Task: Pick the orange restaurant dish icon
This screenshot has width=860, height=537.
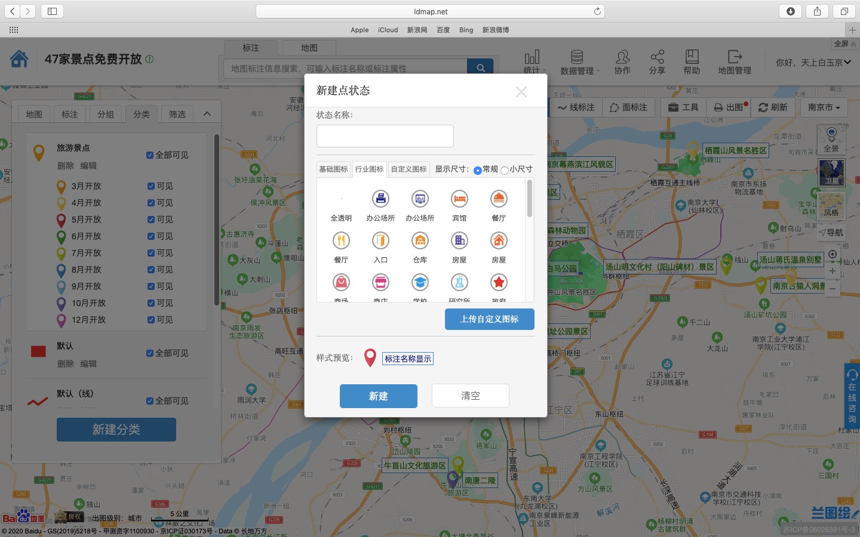Action: pos(499,199)
